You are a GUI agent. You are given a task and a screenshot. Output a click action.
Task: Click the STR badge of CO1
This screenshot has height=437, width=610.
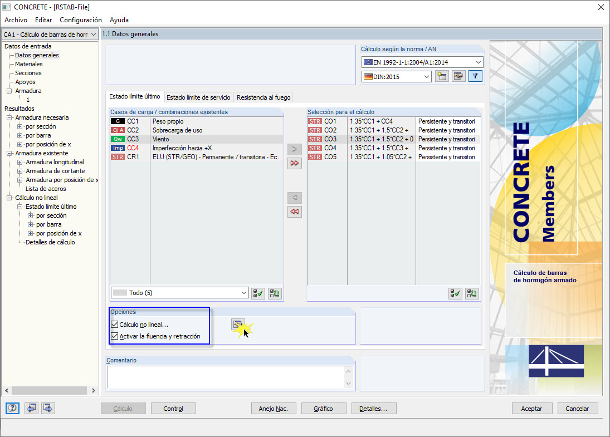click(x=315, y=121)
